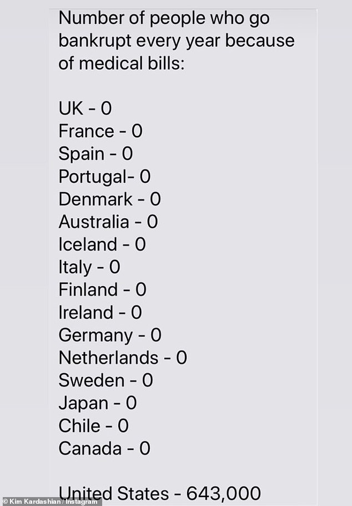Click the Portugal- 0 entry
This screenshot has width=352, height=506.
pos(104,177)
